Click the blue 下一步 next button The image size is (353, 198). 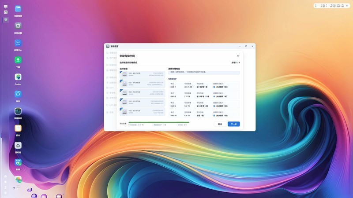234,124
